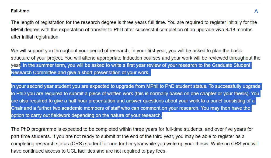The height and width of the screenshot is (158, 271).
Task: Collapse the Full-time section using the chevron
Action: (x=256, y=11)
